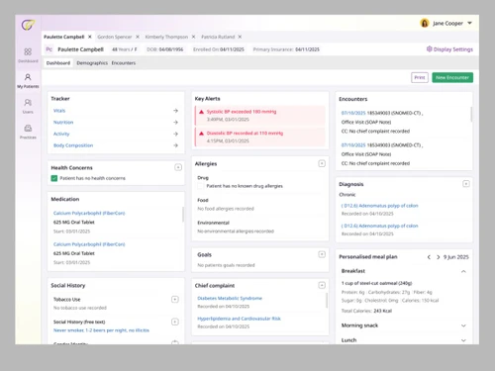The height and width of the screenshot is (371, 495).
Task: Switch to the Patricia Rutland tab
Action: pyautogui.click(x=218, y=37)
